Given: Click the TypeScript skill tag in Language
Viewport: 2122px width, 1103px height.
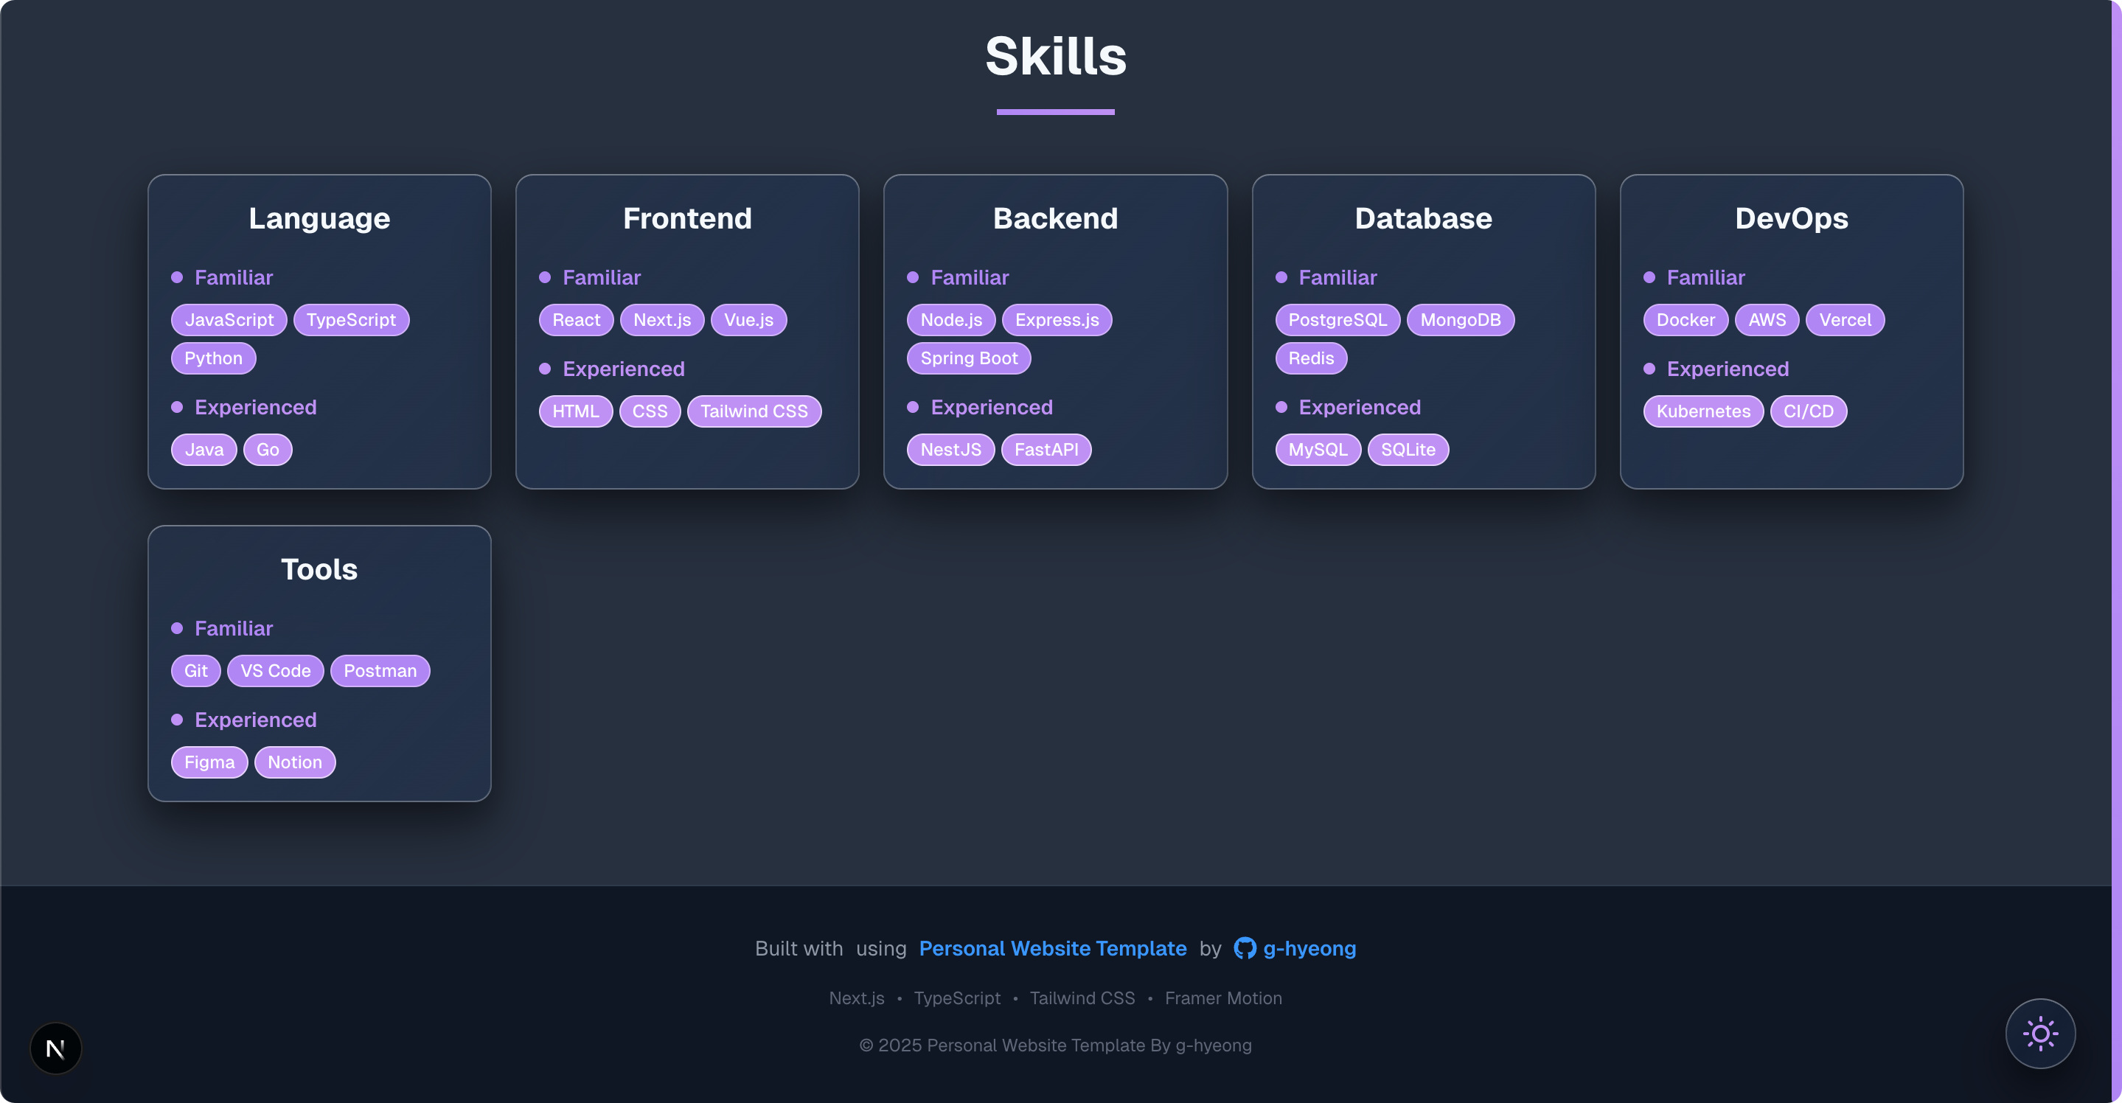Looking at the screenshot, I should tap(351, 319).
